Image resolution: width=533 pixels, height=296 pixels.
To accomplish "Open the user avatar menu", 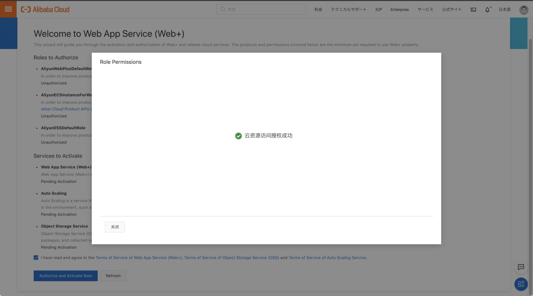I will coord(524,9).
